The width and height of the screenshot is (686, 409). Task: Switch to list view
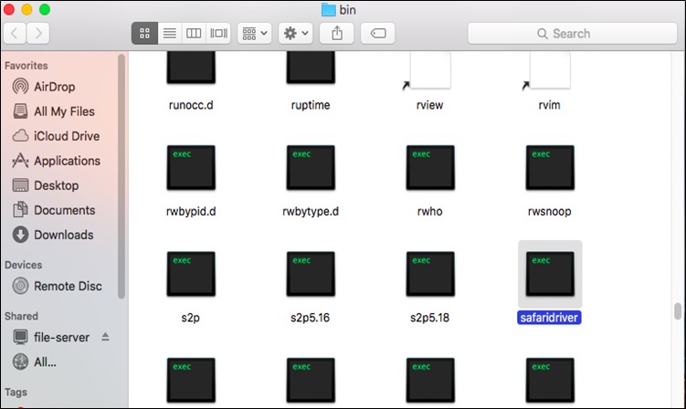(170, 33)
